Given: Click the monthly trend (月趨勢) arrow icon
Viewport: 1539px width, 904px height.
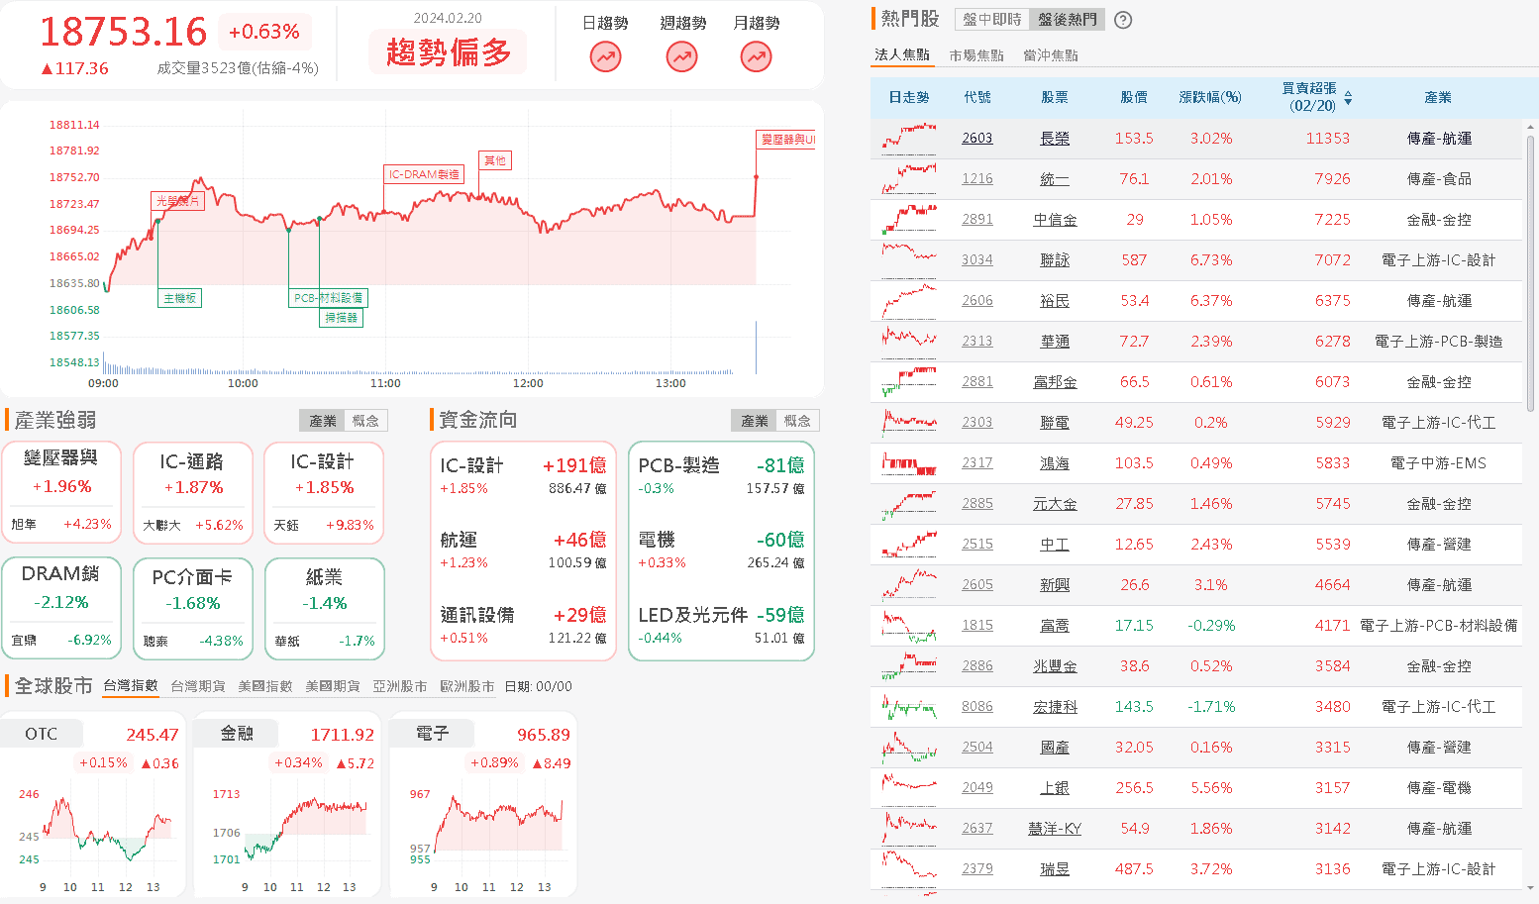Looking at the screenshot, I should (757, 57).
